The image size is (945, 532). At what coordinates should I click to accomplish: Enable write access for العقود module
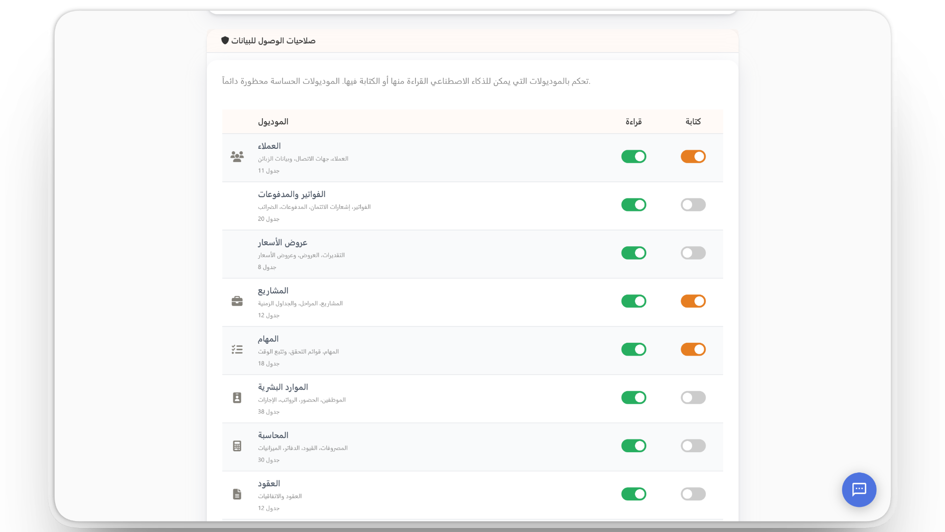(x=693, y=494)
